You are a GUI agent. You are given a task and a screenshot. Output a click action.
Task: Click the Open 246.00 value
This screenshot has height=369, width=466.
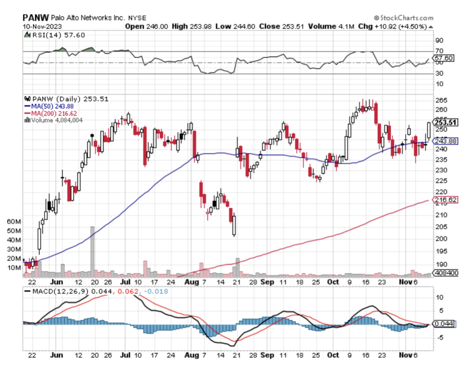tap(146, 26)
